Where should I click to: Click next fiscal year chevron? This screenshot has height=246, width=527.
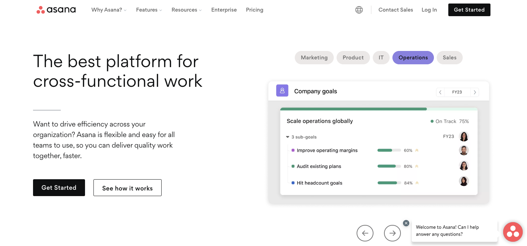(475, 92)
